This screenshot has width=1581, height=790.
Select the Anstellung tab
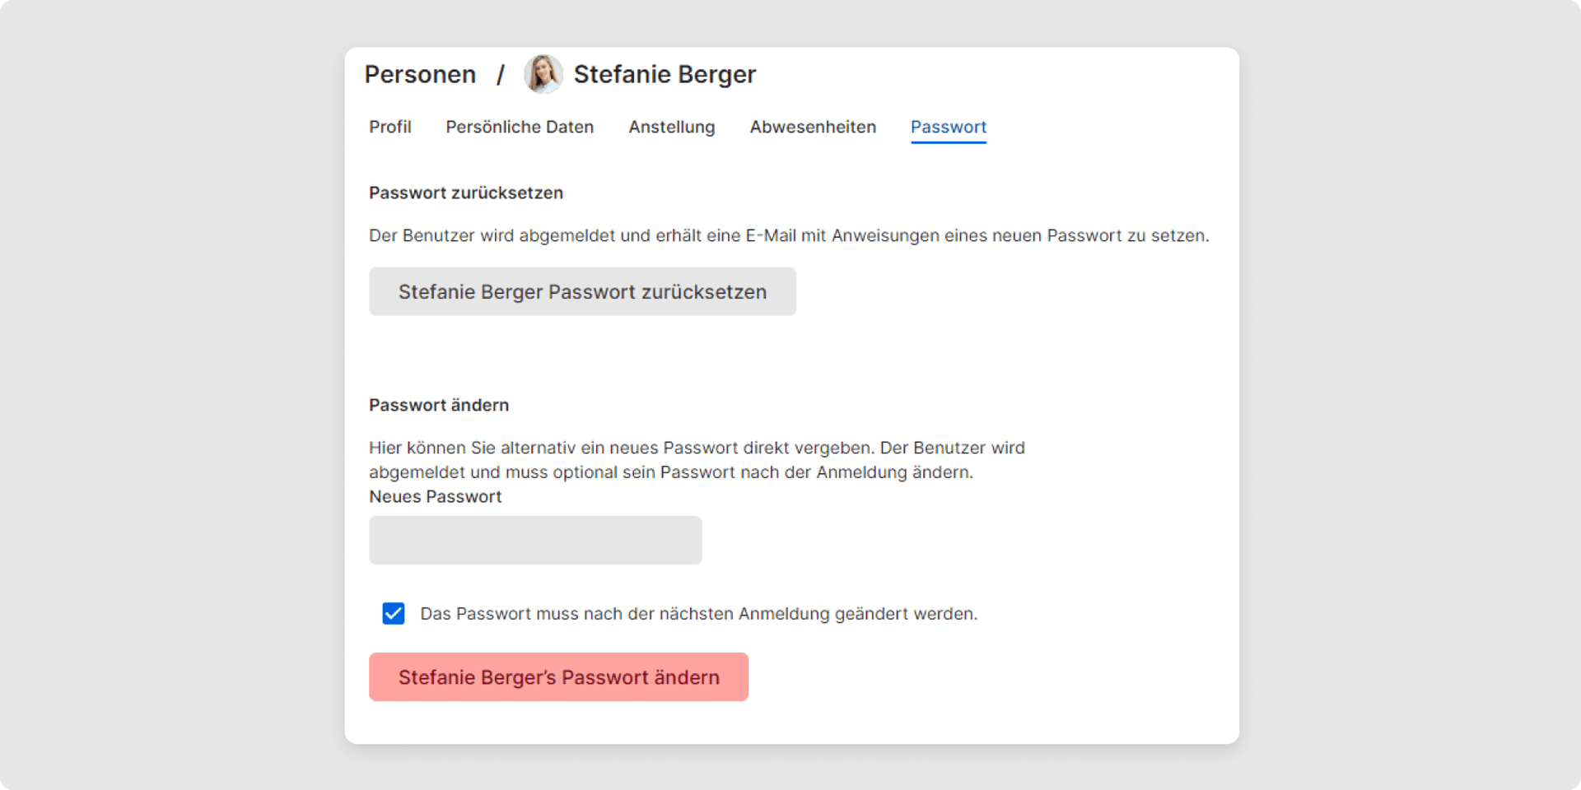point(671,127)
